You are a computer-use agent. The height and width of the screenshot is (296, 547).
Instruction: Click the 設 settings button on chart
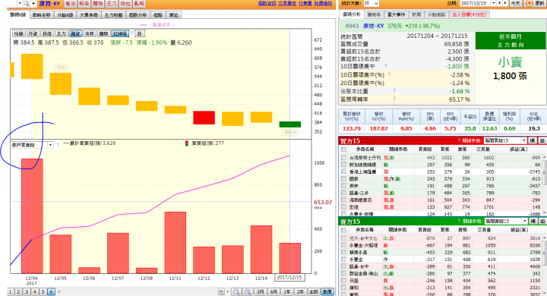click(x=140, y=33)
